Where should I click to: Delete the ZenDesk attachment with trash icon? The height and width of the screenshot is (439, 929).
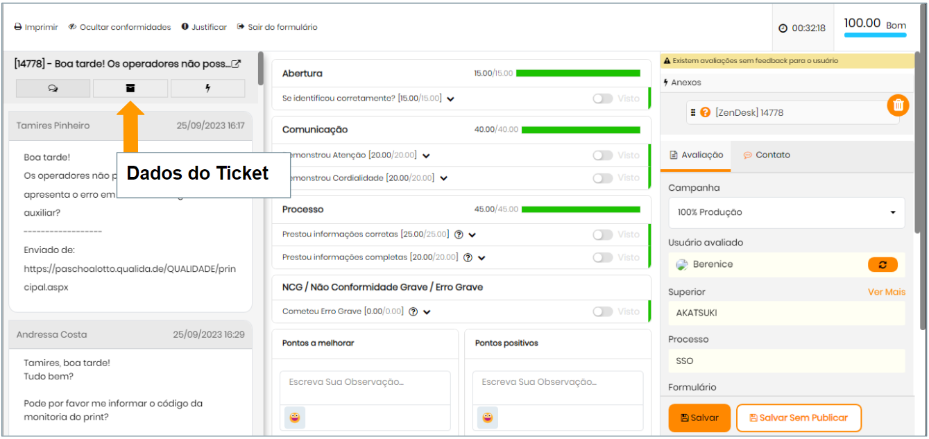tap(898, 105)
